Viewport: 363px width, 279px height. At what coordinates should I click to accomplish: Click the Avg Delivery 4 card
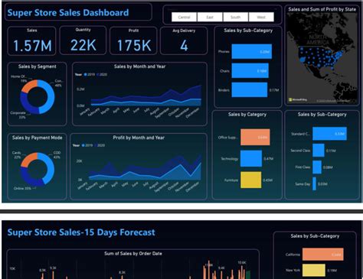tap(184, 41)
